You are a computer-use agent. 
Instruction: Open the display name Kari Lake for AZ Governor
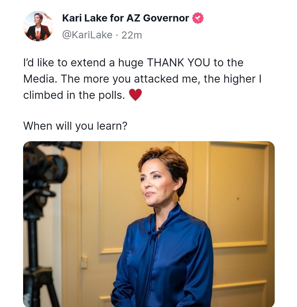click(x=126, y=18)
